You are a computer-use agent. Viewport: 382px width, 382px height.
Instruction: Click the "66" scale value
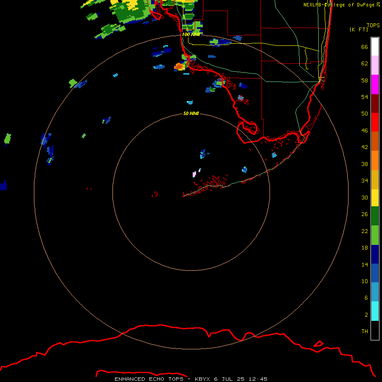coord(365,47)
